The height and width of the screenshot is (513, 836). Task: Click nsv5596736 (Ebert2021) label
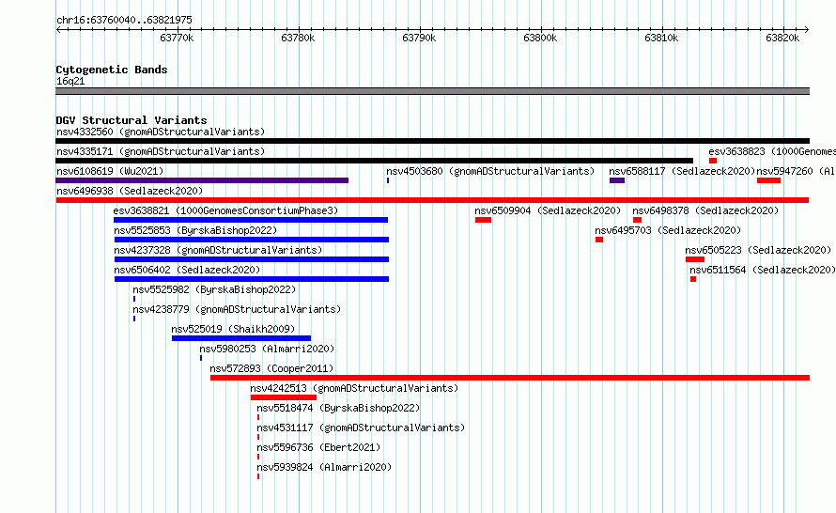[318, 447]
